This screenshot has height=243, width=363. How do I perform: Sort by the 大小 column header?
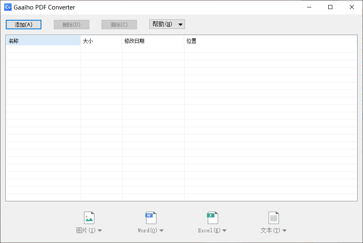(101, 41)
